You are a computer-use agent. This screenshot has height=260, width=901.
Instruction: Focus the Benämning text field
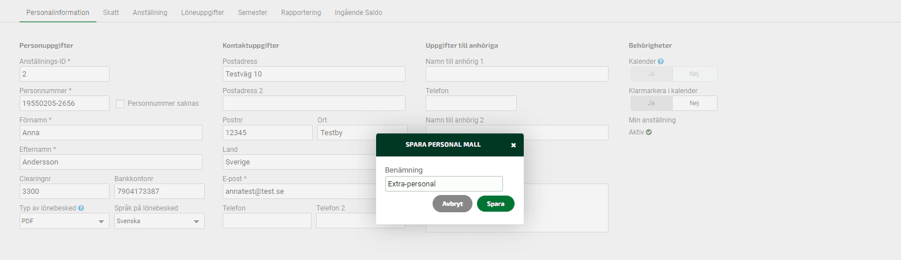444,184
